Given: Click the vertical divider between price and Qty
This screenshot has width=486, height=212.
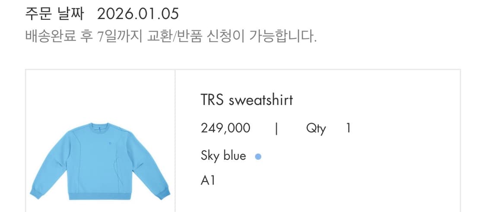Looking at the screenshot, I should pos(276,128).
